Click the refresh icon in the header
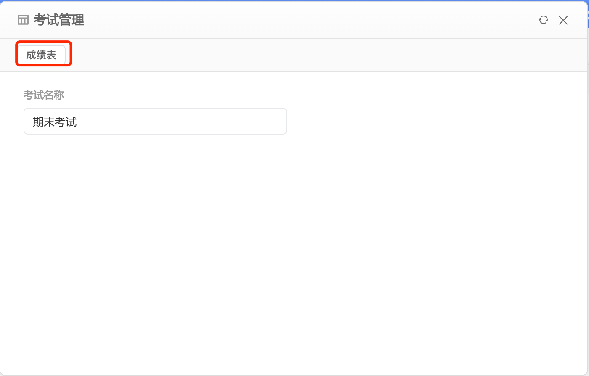The width and height of the screenshot is (589, 376). pos(544,20)
